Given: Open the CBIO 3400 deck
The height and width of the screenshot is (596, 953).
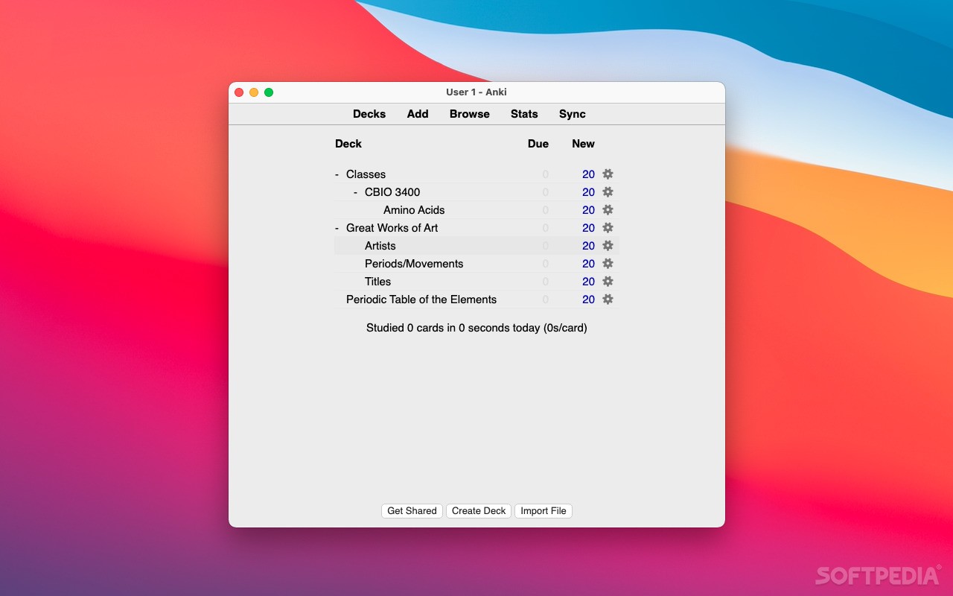Looking at the screenshot, I should click(392, 192).
